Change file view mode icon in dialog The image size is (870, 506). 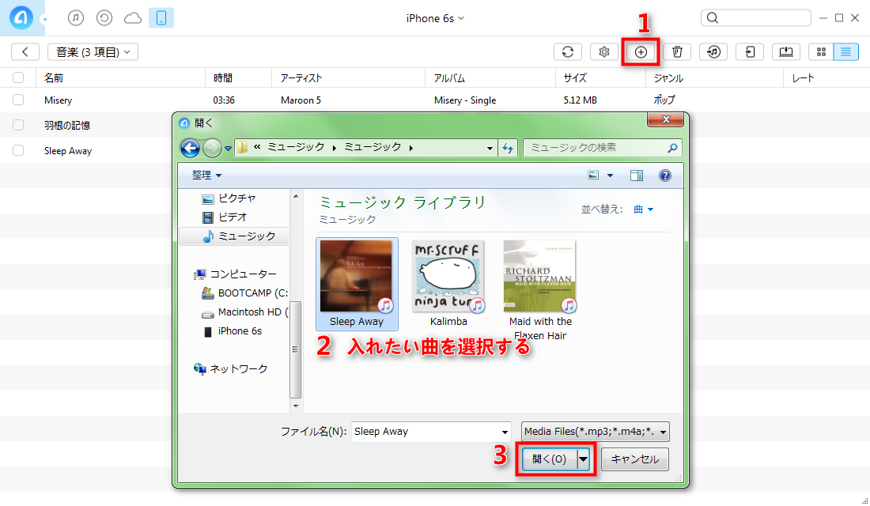593,176
